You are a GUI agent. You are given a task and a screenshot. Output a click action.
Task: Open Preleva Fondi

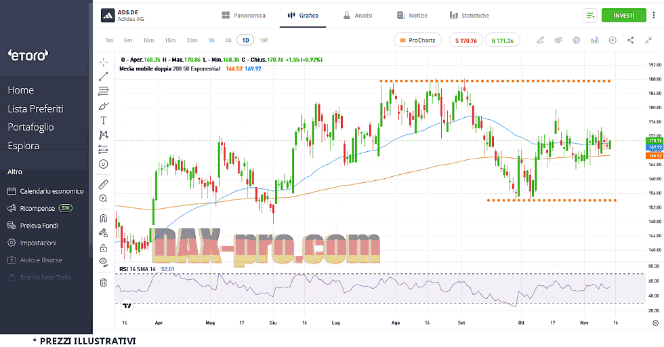(x=33, y=226)
